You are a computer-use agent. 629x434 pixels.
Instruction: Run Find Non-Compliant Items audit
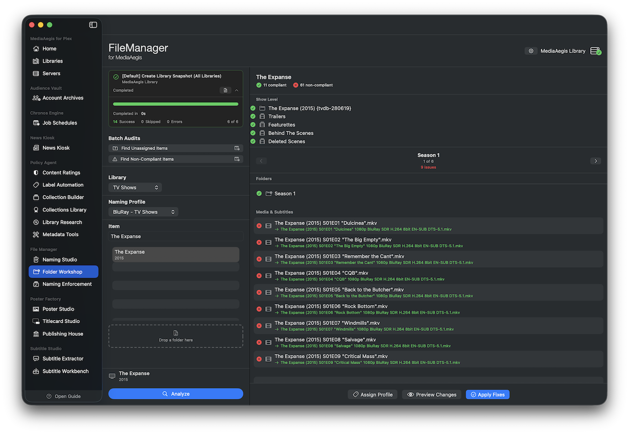tap(176, 159)
